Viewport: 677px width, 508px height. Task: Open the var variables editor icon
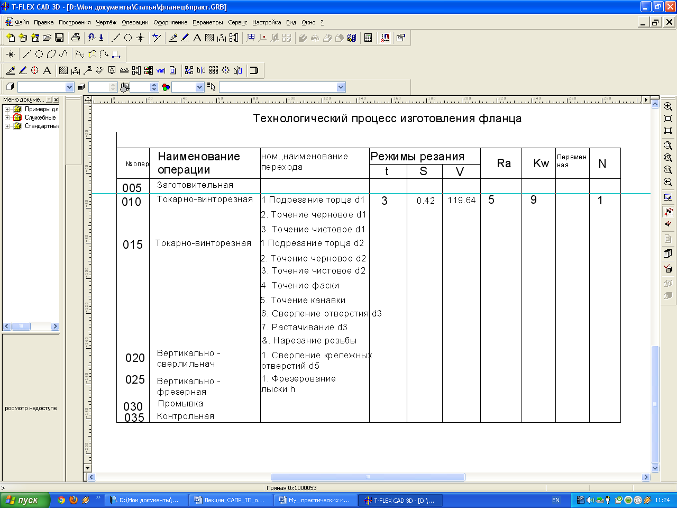coord(160,70)
